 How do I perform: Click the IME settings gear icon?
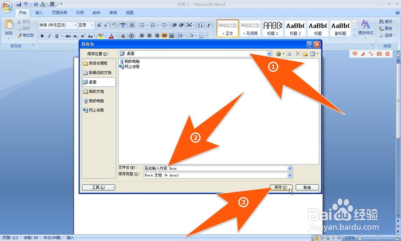click(387, 54)
